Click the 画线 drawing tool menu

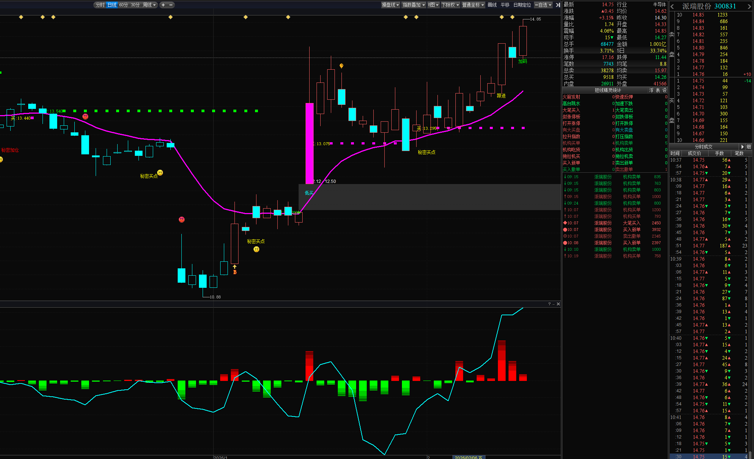point(492,5)
